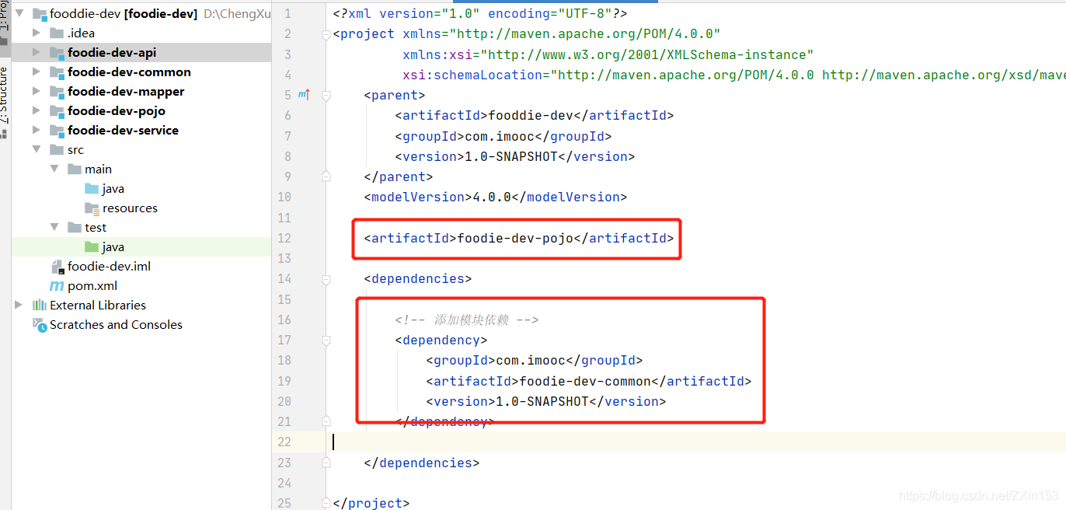Collapse the test folder
This screenshot has height=510, width=1066.
pos(54,227)
